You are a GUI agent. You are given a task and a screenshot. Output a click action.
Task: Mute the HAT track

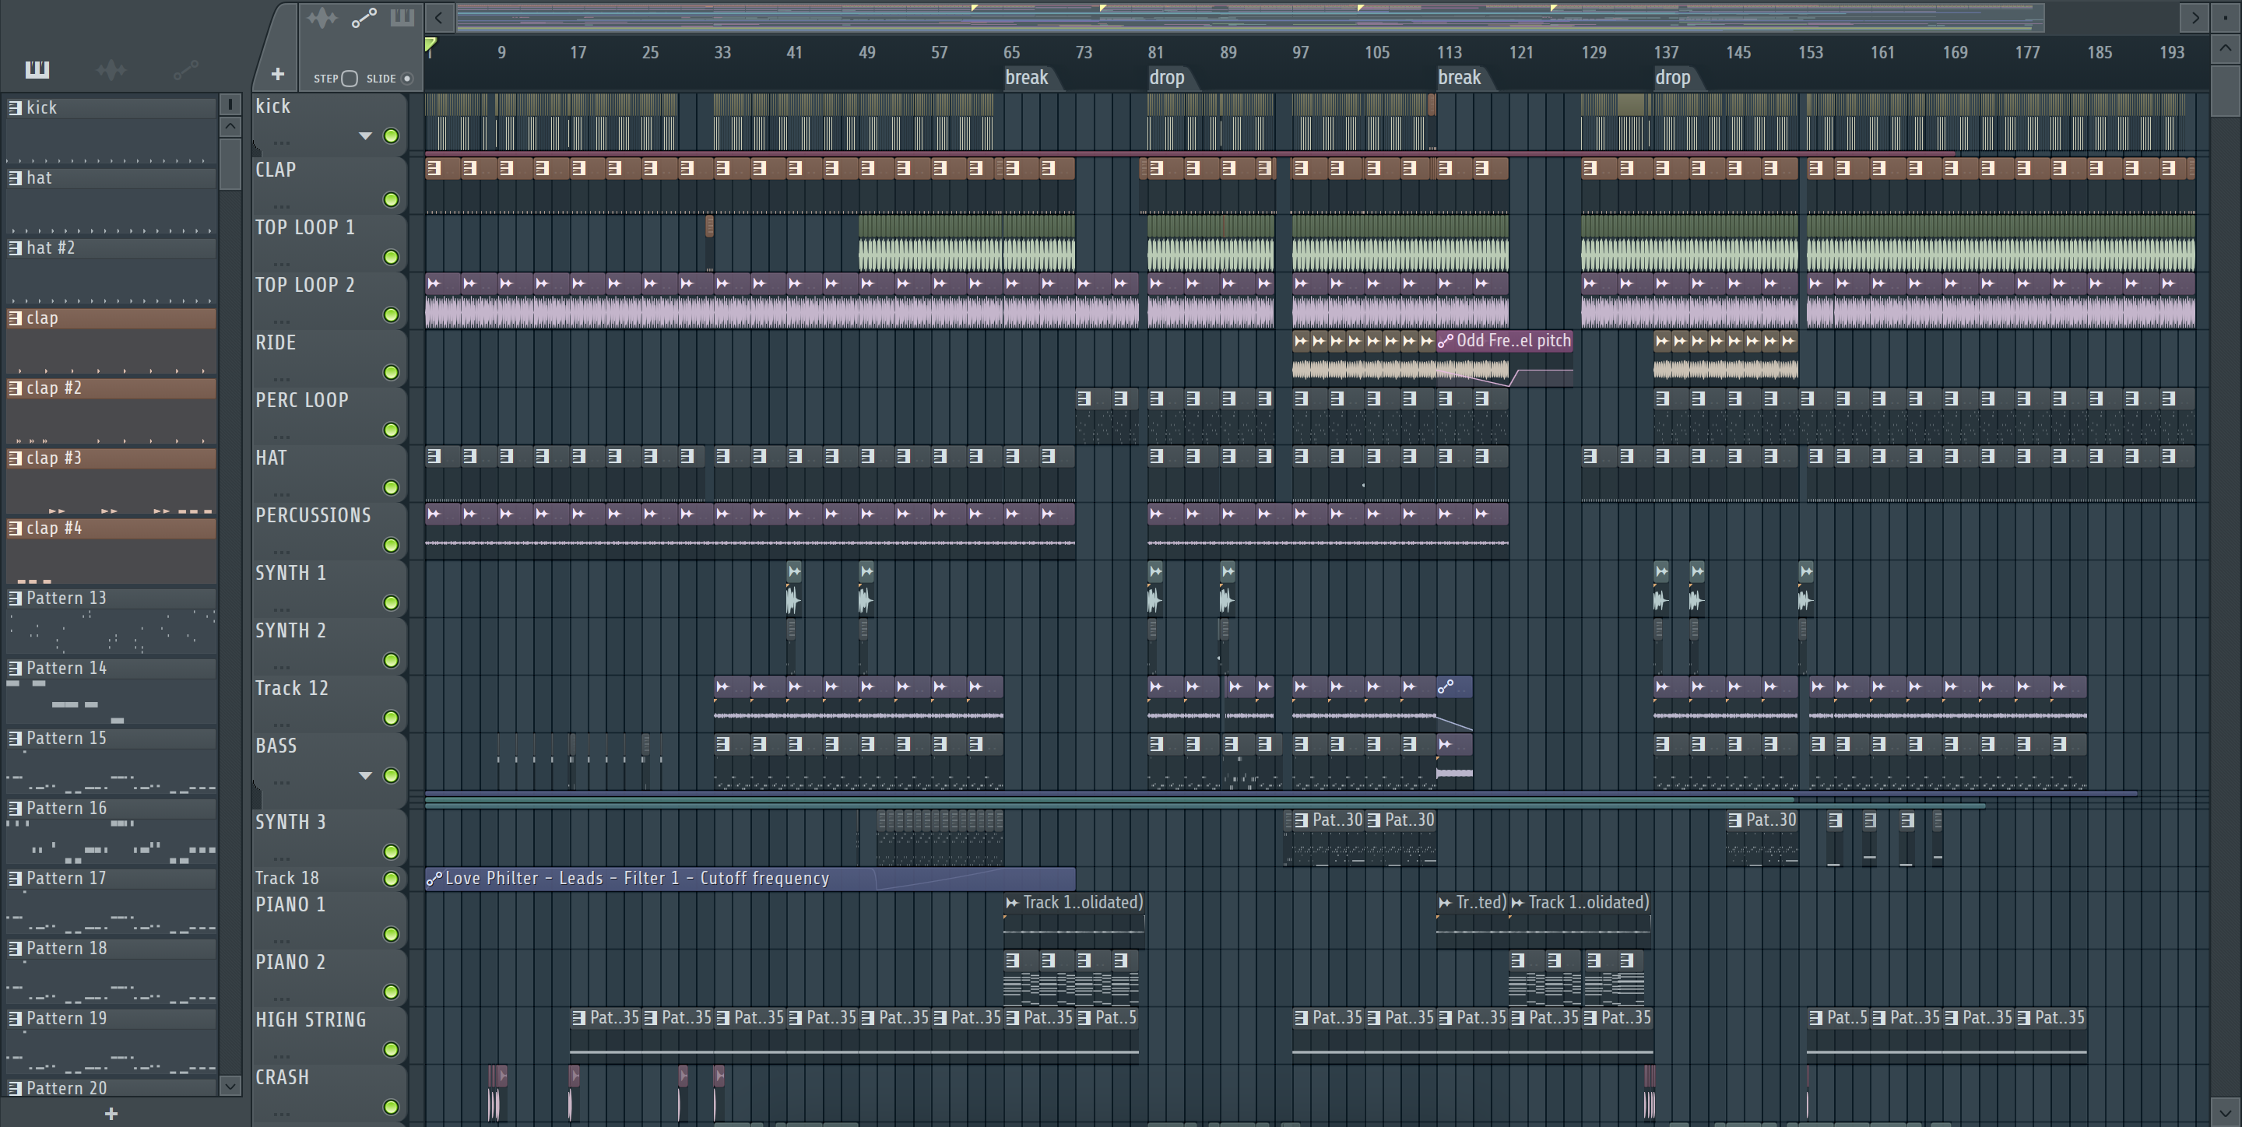(x=392, y=487)
